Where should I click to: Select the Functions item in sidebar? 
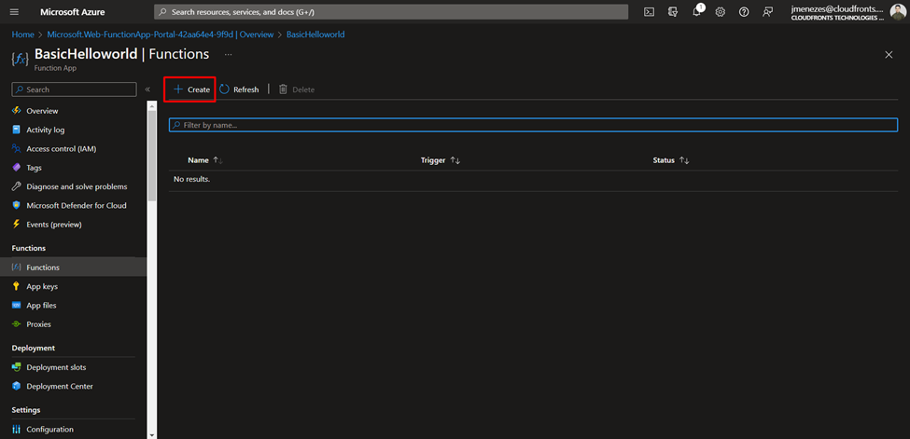pyautogui.click(x=73, y=268)
